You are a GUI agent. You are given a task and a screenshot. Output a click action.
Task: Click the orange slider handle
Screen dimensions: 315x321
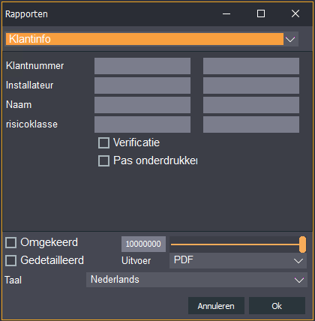click(302, 244)
